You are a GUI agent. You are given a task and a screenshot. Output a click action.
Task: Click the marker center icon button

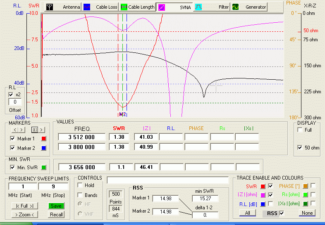point(35,130)
